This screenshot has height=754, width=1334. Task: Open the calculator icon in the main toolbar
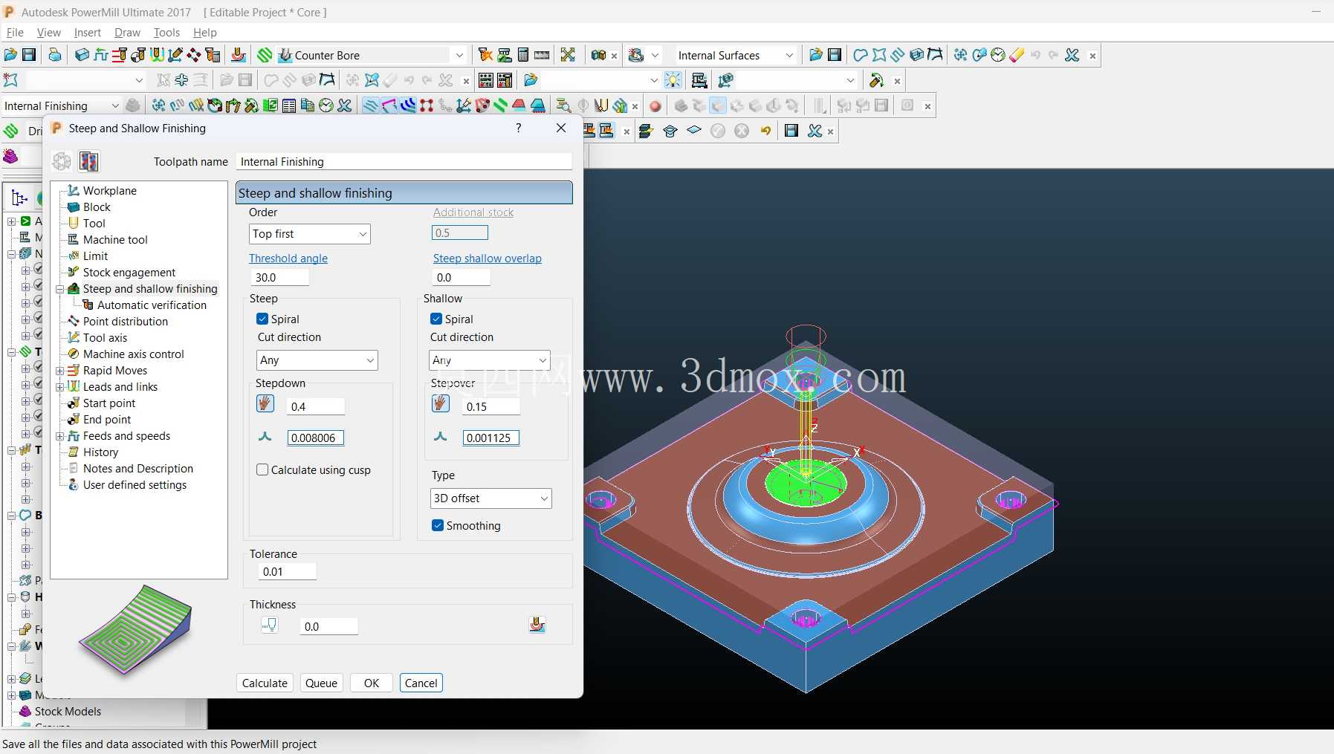point(523,55)
